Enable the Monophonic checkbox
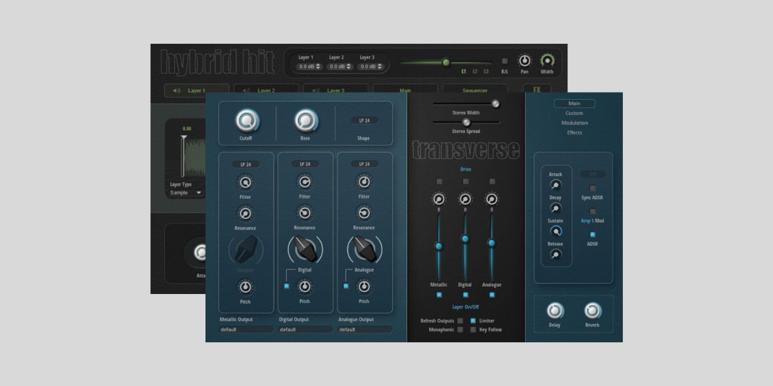This screenshot has width=773, height=386. click(x=460, y=329)
